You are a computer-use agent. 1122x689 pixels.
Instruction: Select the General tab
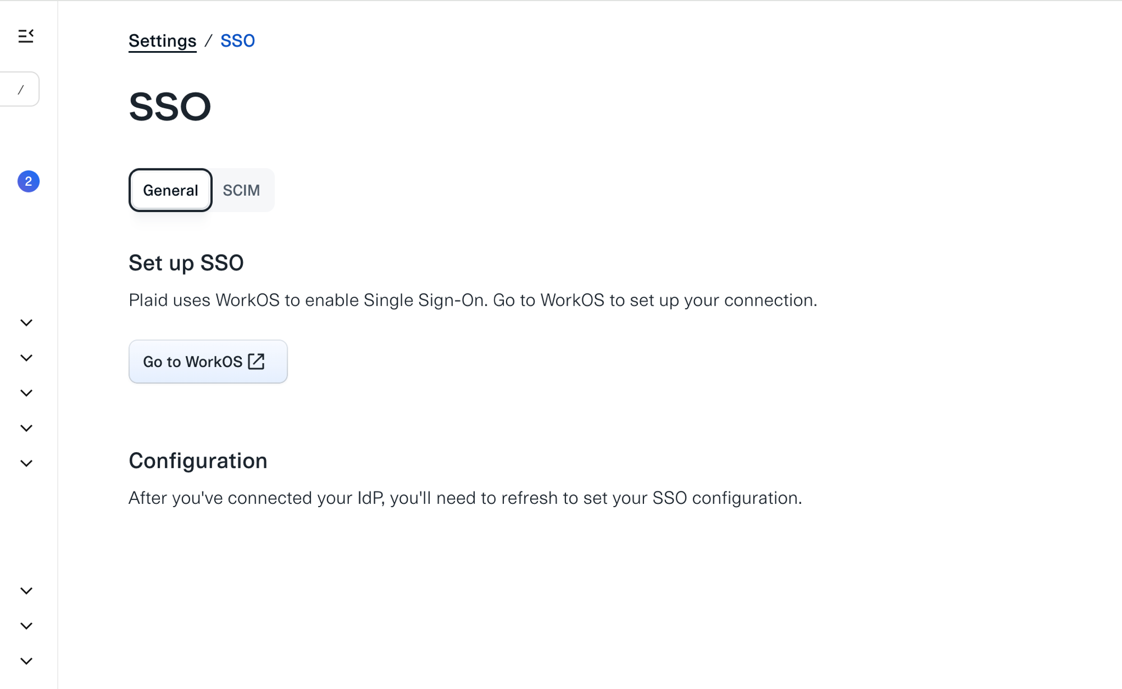[171, 190]
